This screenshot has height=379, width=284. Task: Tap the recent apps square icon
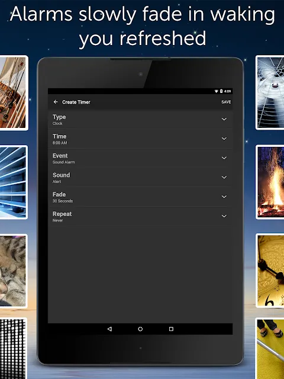[x=171, y=329]
